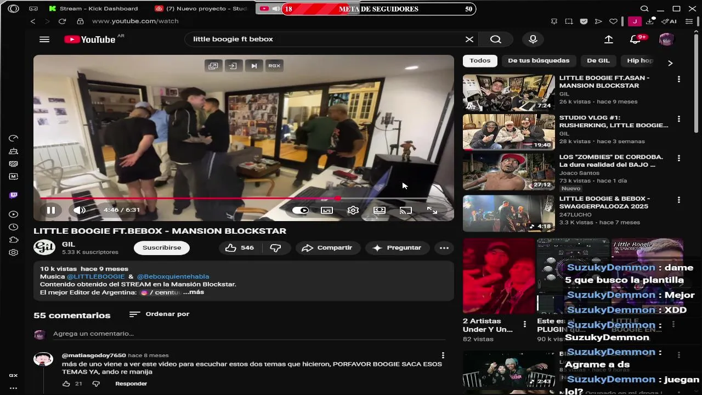Open Ordenar por sort dropdown
702x395 pixels.
click(159, 314)
